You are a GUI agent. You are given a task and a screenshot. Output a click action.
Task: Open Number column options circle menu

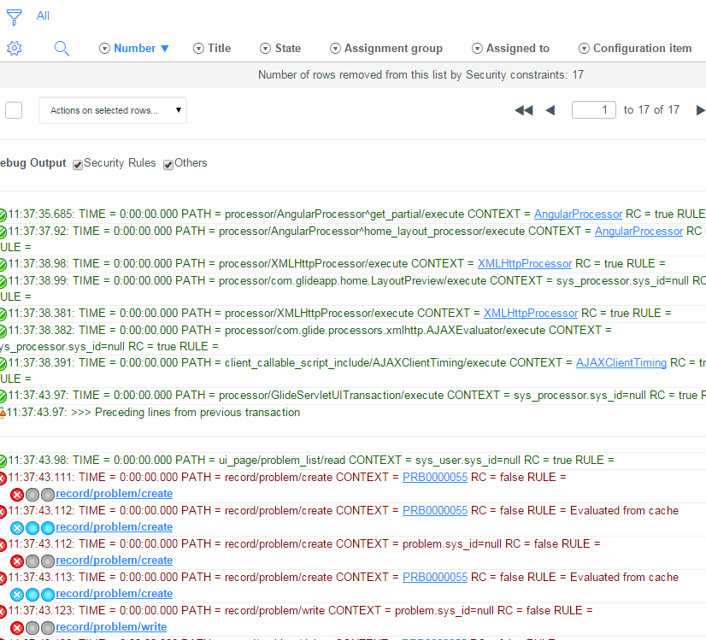[104, 48]
